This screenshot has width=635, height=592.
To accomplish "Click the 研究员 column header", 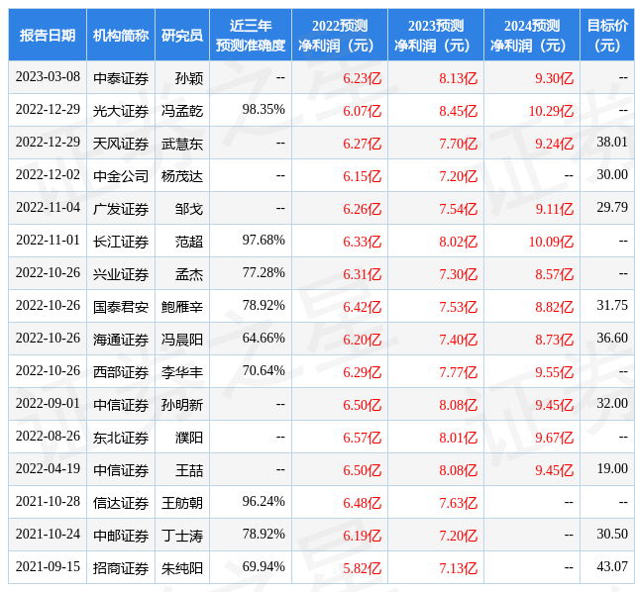I will click(182, 36).
